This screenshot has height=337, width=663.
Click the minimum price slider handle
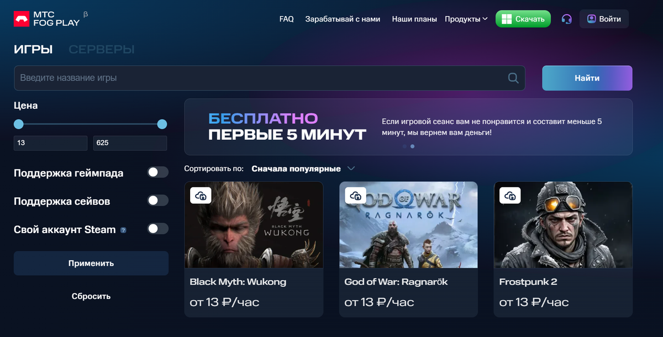tap(19, 124)
